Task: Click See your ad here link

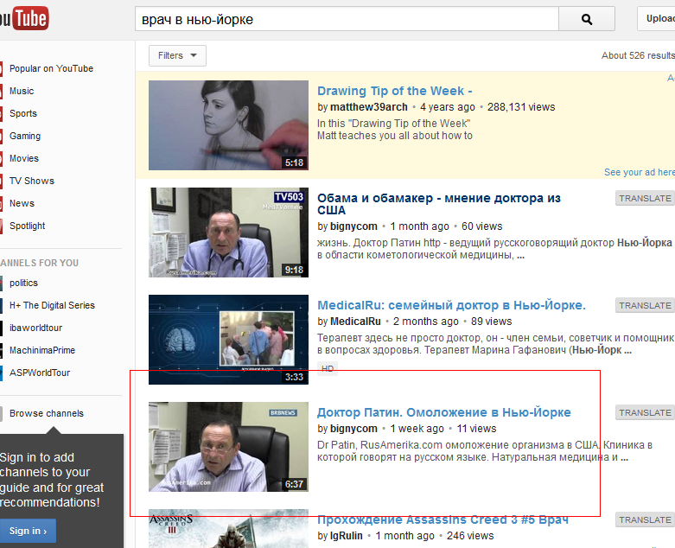Action: click(x=640, y=172)
